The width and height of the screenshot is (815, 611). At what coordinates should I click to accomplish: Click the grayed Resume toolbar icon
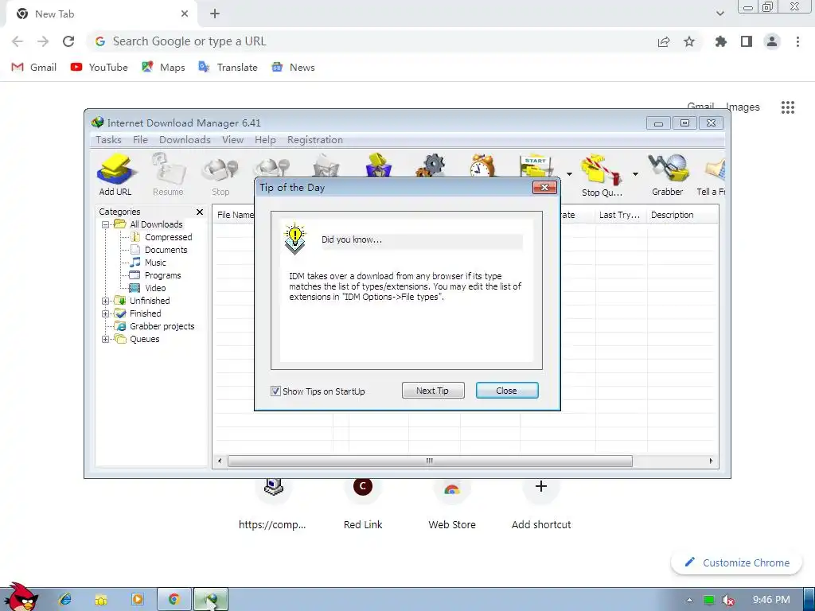(169, 174)
